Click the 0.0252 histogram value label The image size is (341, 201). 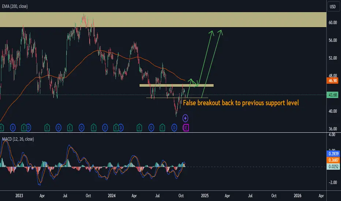click(333, 167)
